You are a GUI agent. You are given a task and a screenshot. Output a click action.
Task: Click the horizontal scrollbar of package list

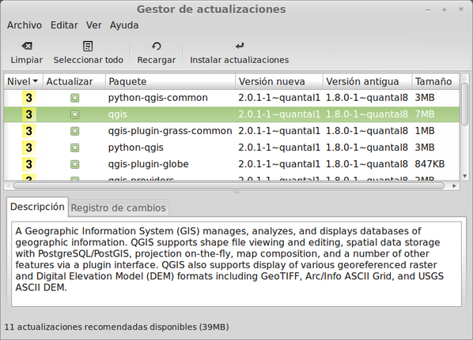(229, 186)
